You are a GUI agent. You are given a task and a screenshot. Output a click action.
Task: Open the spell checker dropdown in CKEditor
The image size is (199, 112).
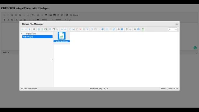pyautogui.click(x=33, y=15)
